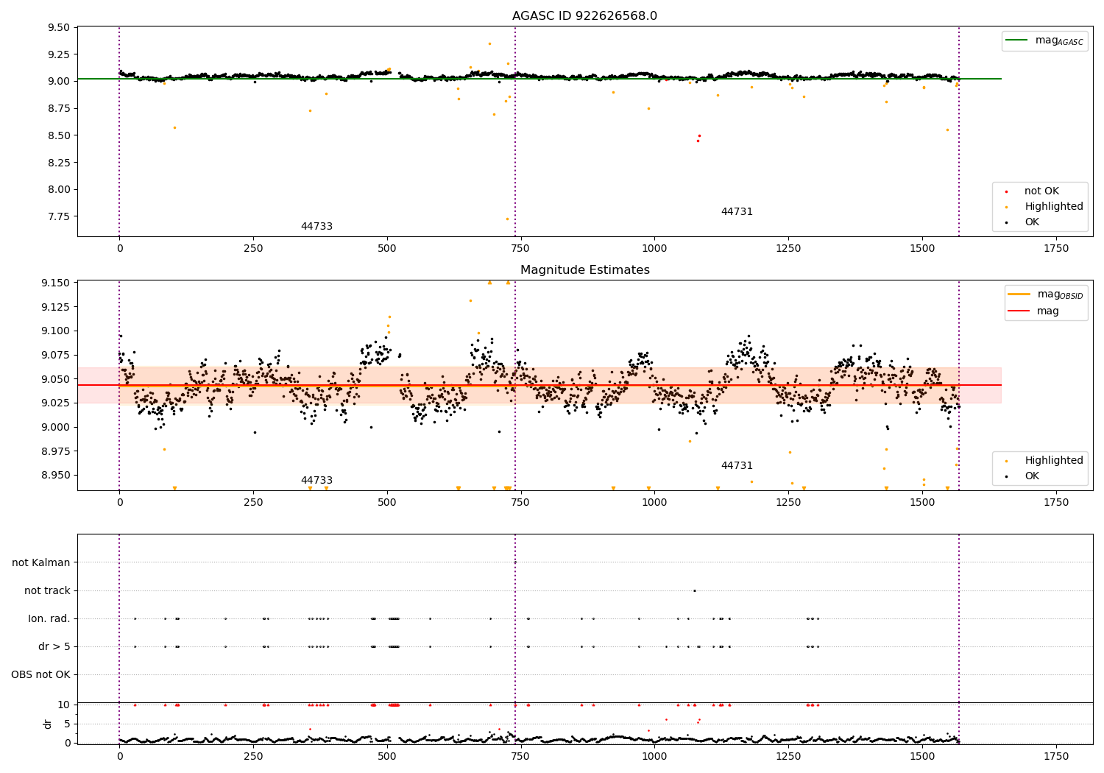Click the 9.125 y-axis tick label
Viewport: 1104px width, 773px height.
pos(55,306)
